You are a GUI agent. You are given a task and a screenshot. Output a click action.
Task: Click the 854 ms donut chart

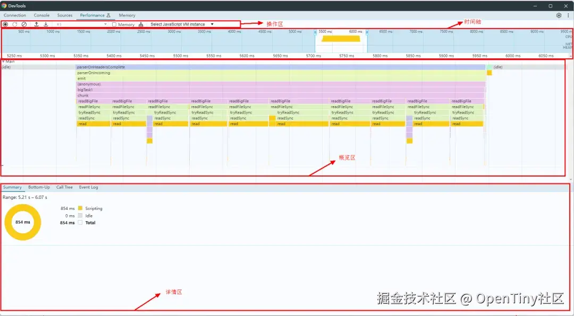coord(23,222)
